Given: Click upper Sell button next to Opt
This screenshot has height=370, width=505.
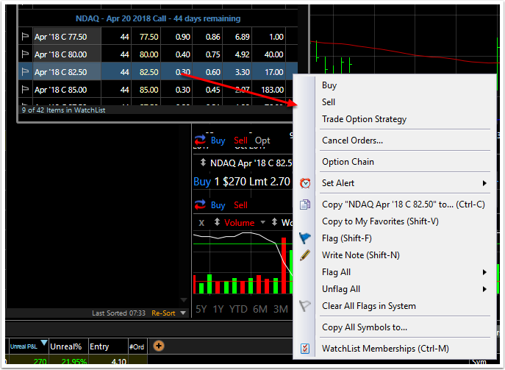Looking at the screenshot, I should [240, 140].
